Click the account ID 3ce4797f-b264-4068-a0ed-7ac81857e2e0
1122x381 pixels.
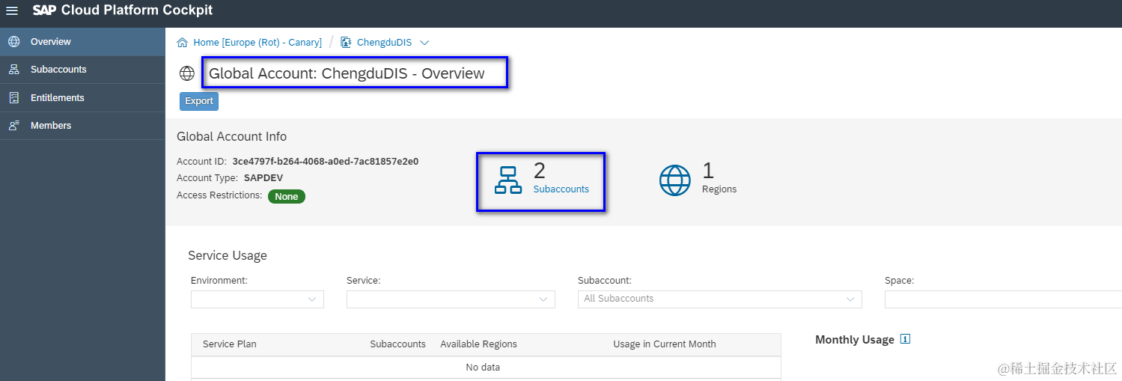coord(326,162)
